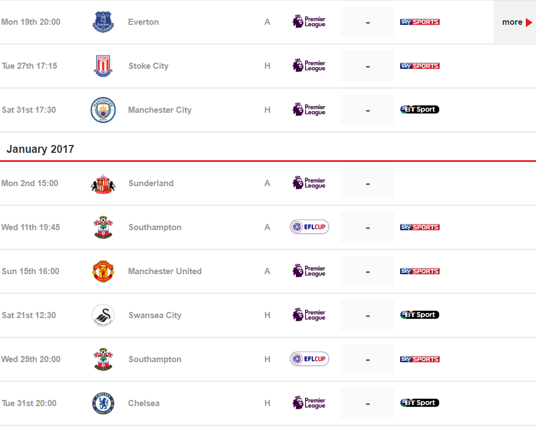Screen dimensions: 536x427
Task: Click BT Sport logo on Manchester City fixture
Action: [419, 110]
